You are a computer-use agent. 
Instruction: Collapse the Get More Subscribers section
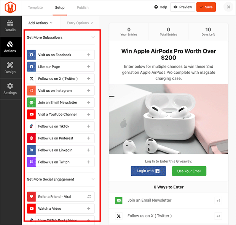point(93,37)
